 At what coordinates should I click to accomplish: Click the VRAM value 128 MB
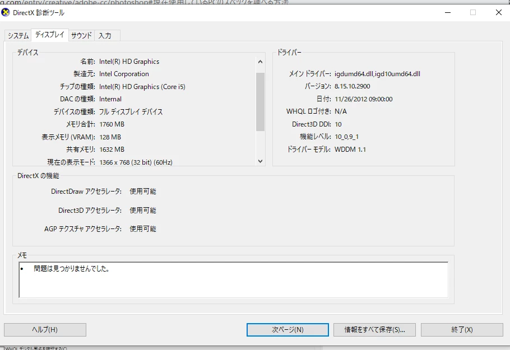[x=110, y=137]
